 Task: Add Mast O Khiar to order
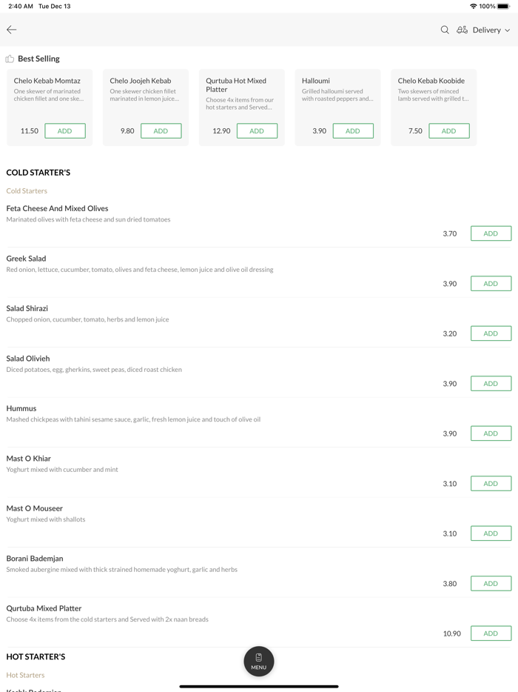(x=491, y=484)
